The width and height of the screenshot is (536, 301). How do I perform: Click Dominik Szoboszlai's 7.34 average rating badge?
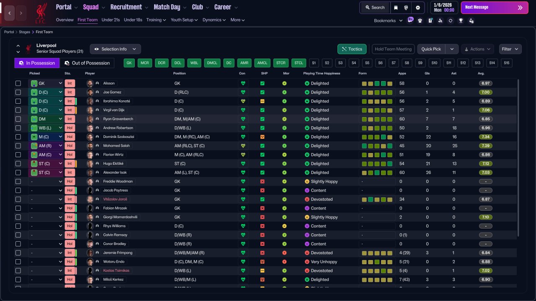coord(486,137)
